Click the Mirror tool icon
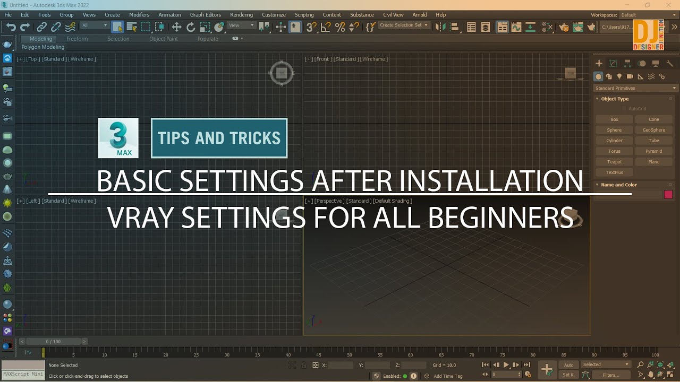The width and height of the screenshot is (680, 382). (x=440, y=27)
